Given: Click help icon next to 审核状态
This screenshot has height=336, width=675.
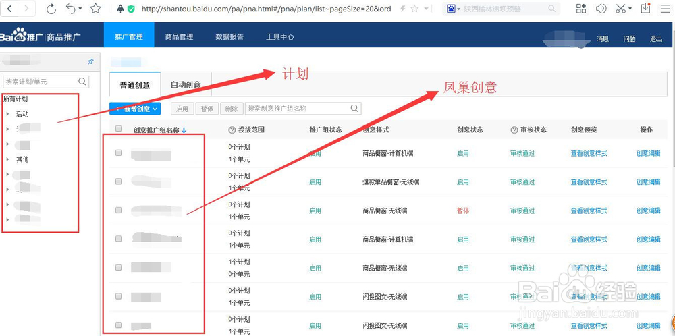Looking at the screenshot, I should pos(514,130).
